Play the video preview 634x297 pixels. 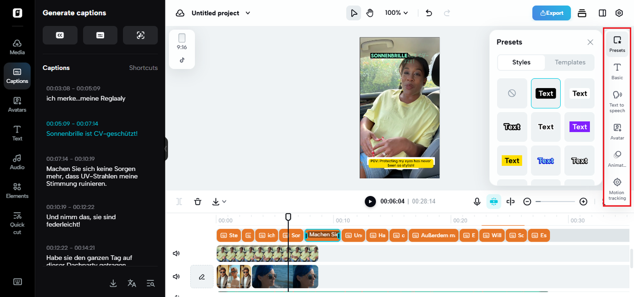(x=370, y=201)
